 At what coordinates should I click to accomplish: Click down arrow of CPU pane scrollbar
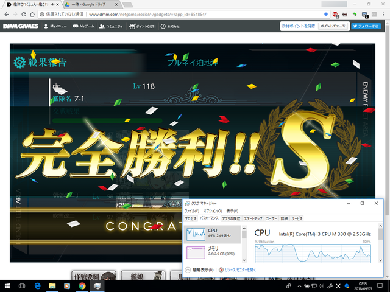(380, 260)
